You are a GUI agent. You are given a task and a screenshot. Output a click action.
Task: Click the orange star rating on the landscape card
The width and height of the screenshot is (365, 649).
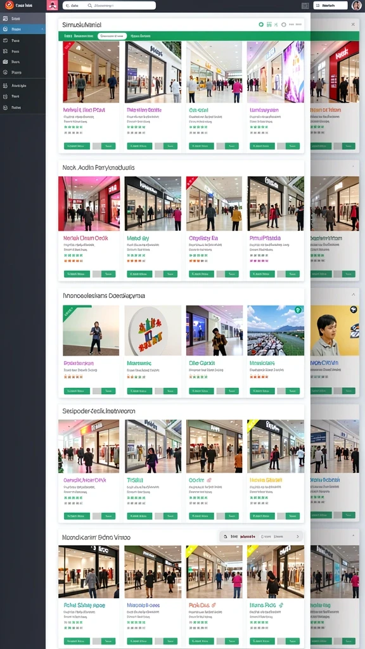pos(259,376)
